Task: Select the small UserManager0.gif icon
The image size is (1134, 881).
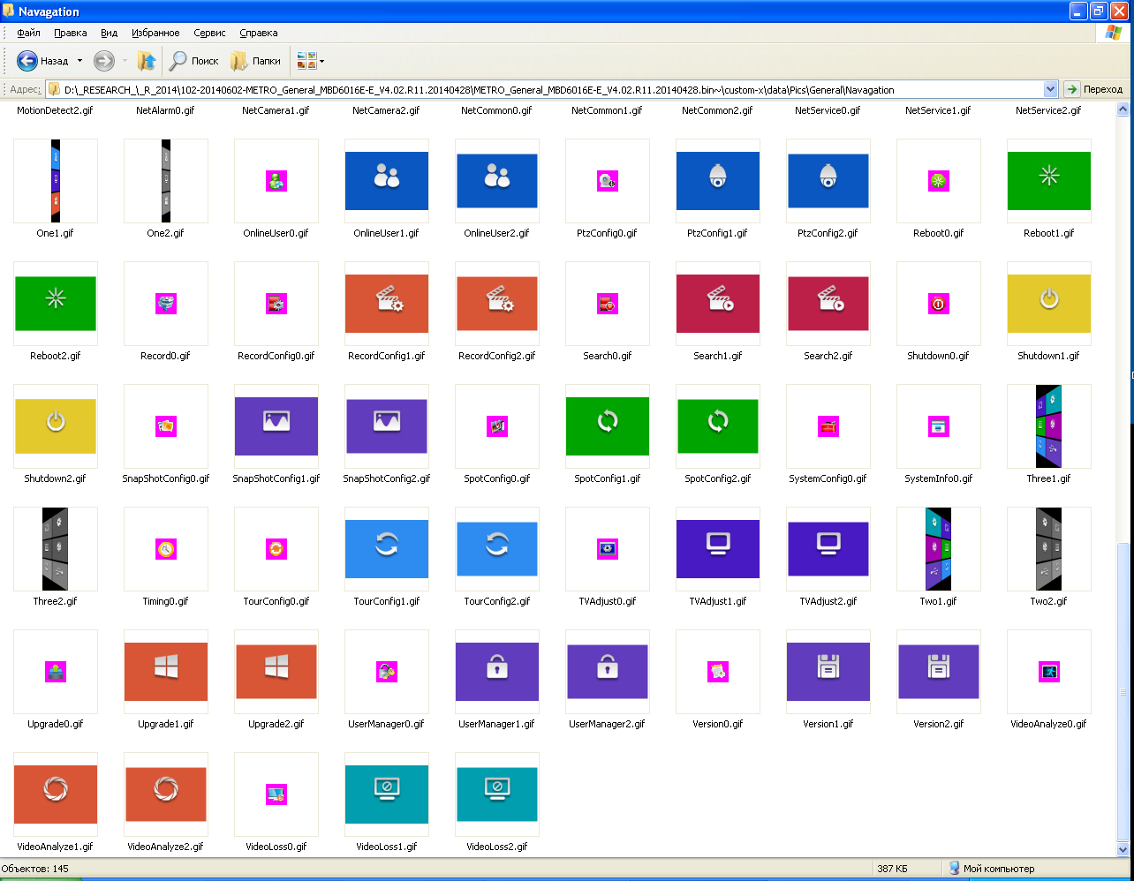Action: 386,672
